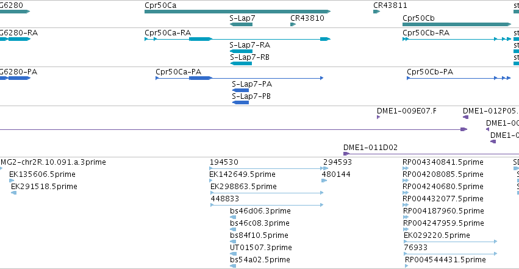Click the RP004187960.5prime feature arrows

click(x=406, y=217)
